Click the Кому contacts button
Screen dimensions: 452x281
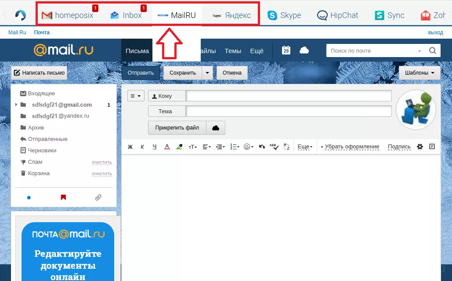click(167, 96)
